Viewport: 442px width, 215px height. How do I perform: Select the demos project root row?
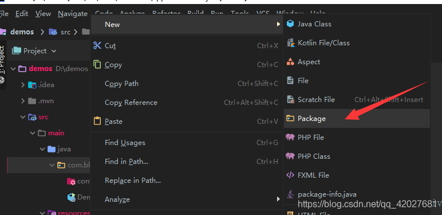click(x=49, y=69)
